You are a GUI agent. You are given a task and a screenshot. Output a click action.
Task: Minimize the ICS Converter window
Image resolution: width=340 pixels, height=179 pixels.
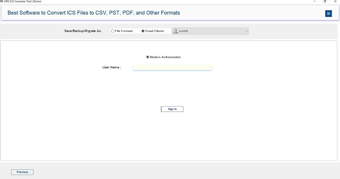click(x=315, y=1)
